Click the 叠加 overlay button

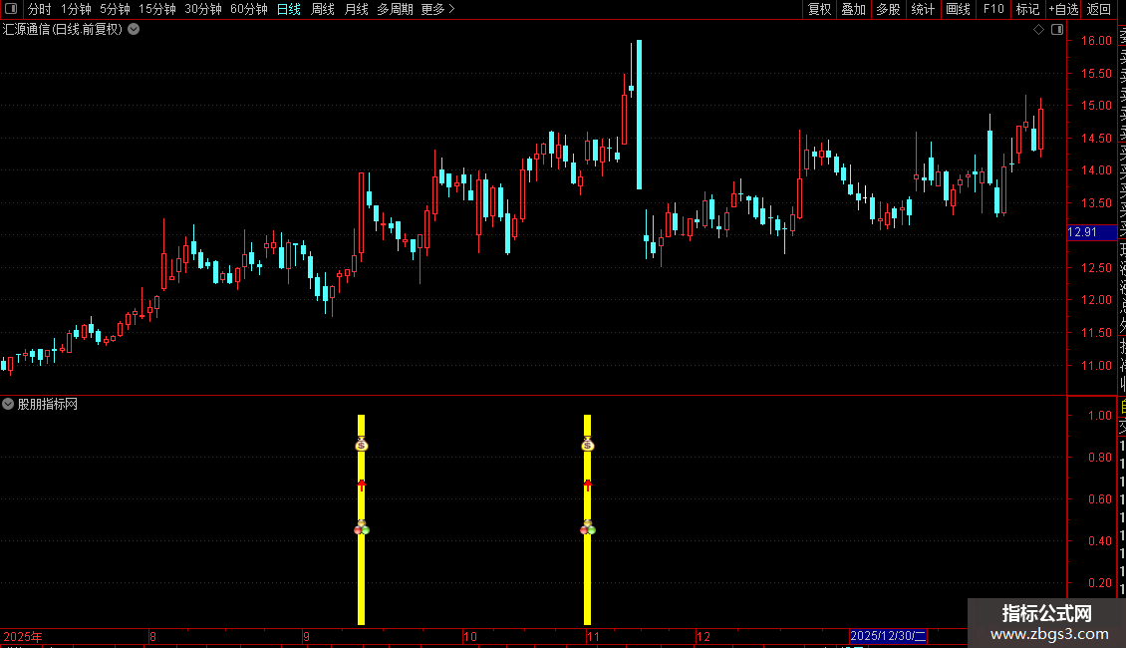pos(854,9)
